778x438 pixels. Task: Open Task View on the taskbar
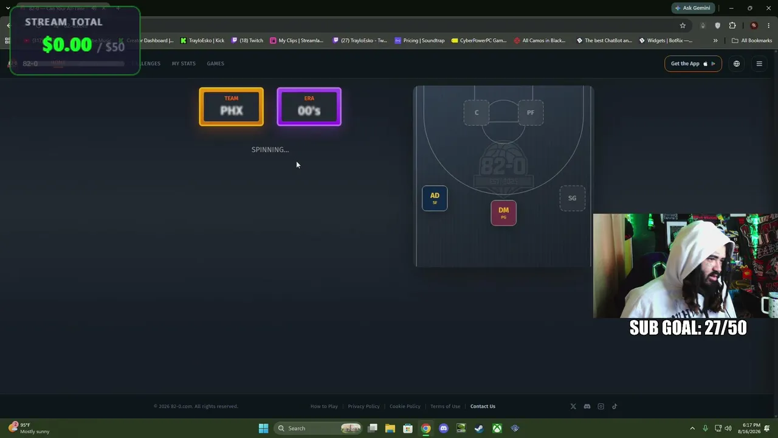(373, 428)
